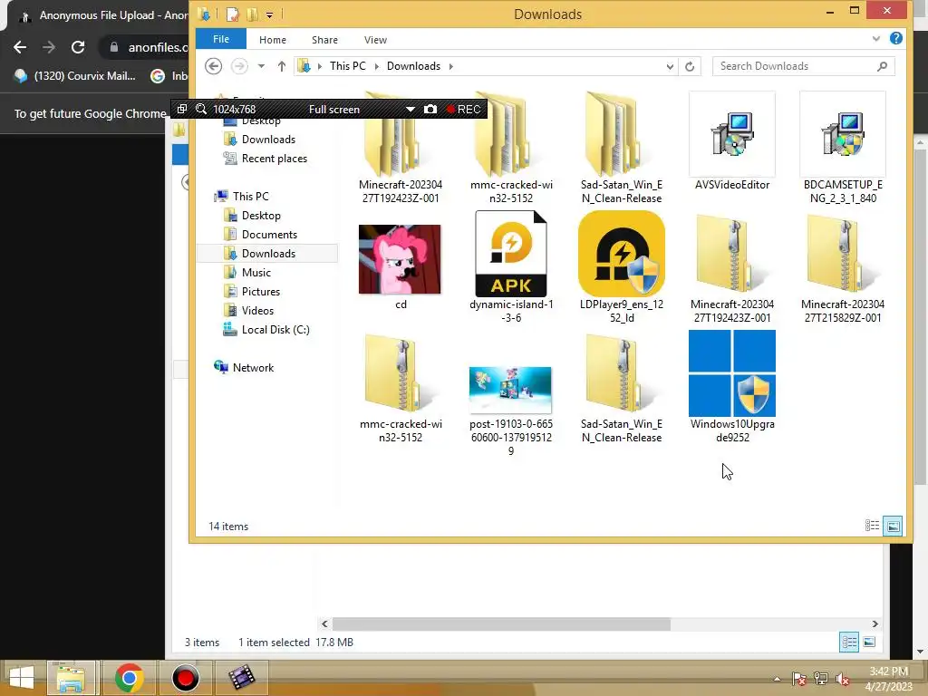This screenshot has height=696, width=928.
Task: Open the File ribbon tab
Action: pos(221,39)
